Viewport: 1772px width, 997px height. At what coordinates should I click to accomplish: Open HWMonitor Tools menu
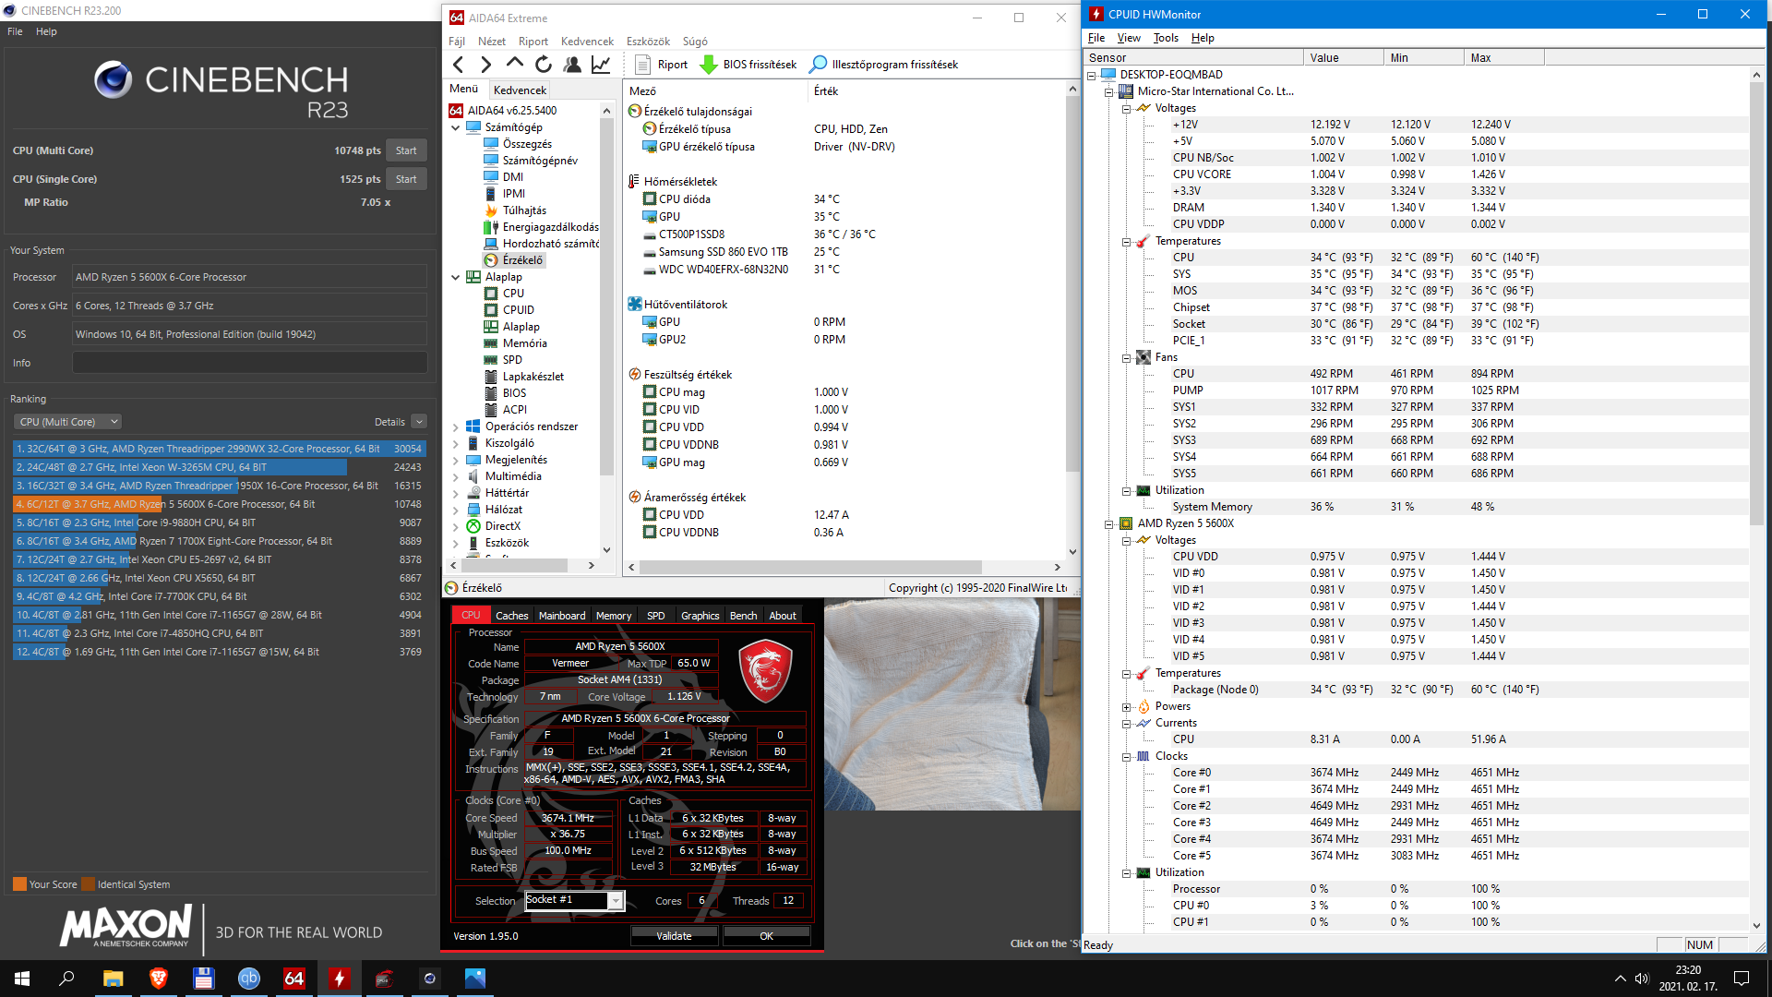pos(1166,38)
